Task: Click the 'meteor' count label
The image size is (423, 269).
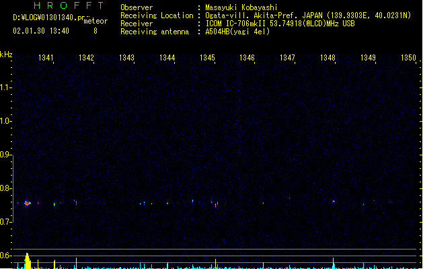Action: coord(95,21)
